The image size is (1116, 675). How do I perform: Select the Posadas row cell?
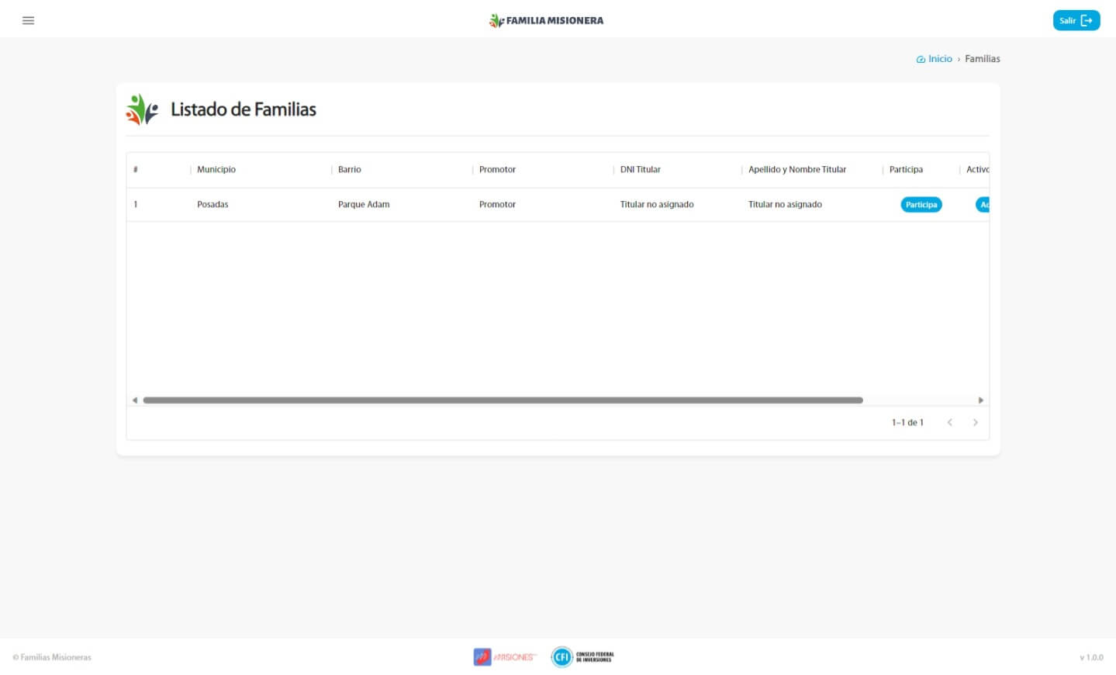pos(212,205)
